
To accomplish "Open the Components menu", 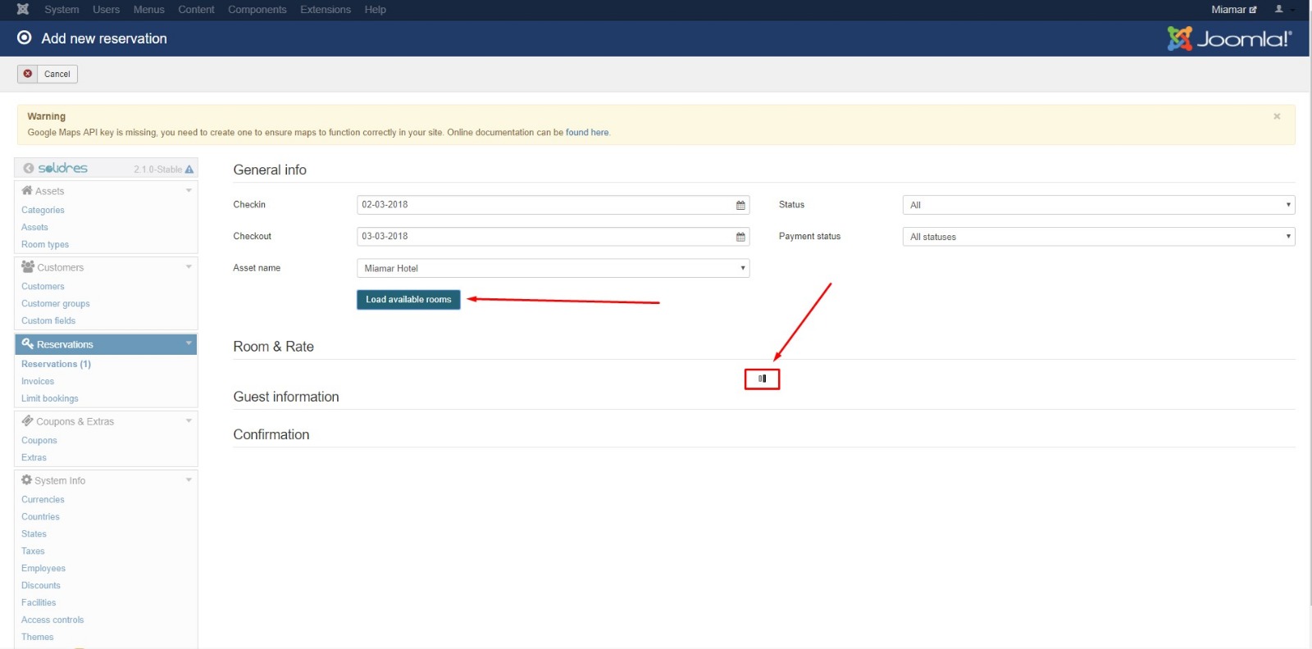I will tap(257, 10).
